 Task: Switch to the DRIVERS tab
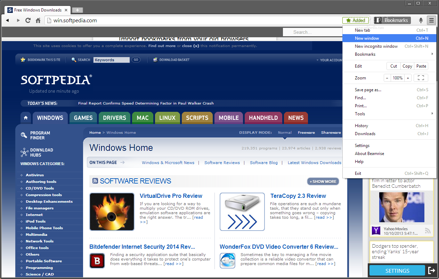point(114,118)
